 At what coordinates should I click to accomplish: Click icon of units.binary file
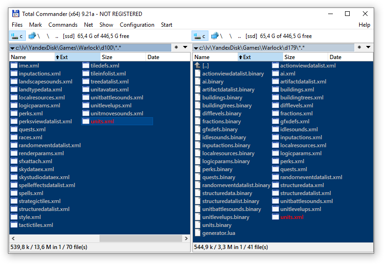(198, 225)
